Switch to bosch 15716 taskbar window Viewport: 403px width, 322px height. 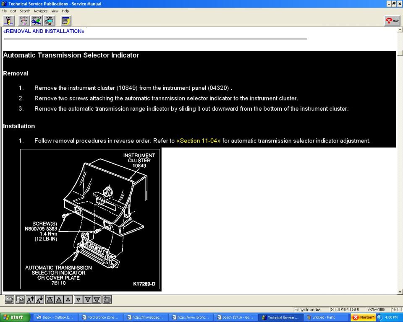236,317
